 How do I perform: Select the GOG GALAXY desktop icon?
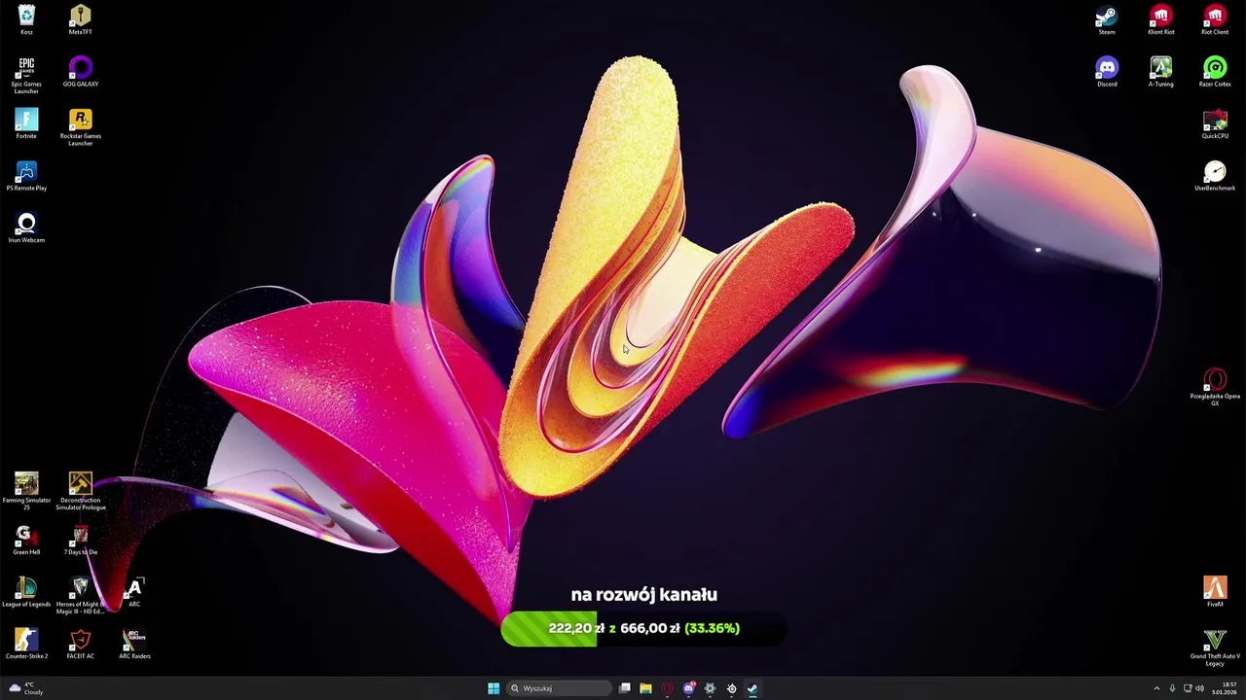pyautogui.click(x=80, y=72)
